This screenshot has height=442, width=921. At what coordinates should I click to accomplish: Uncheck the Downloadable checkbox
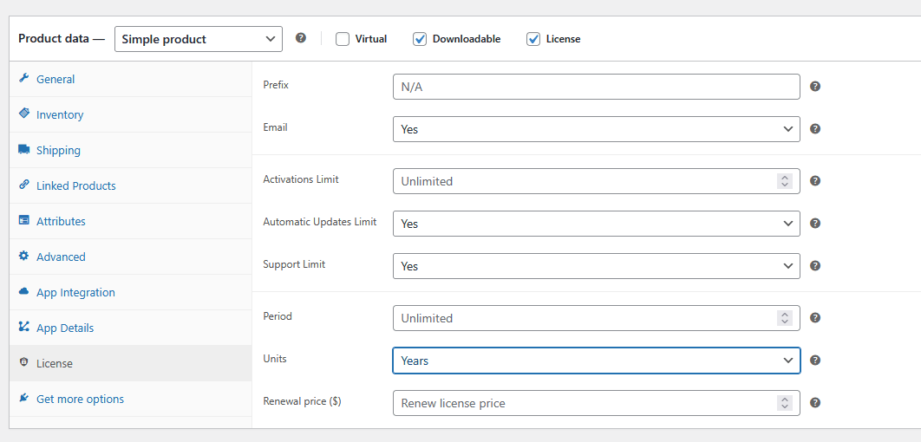click(420, 39)
